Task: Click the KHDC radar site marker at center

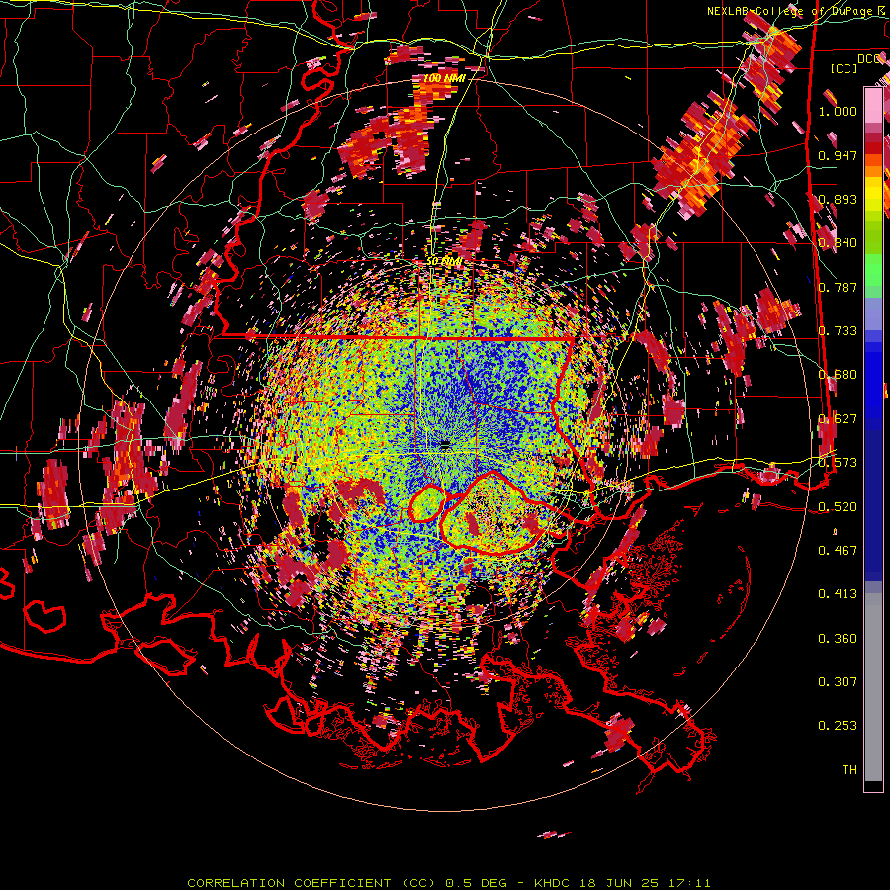Action: (446, 445)
